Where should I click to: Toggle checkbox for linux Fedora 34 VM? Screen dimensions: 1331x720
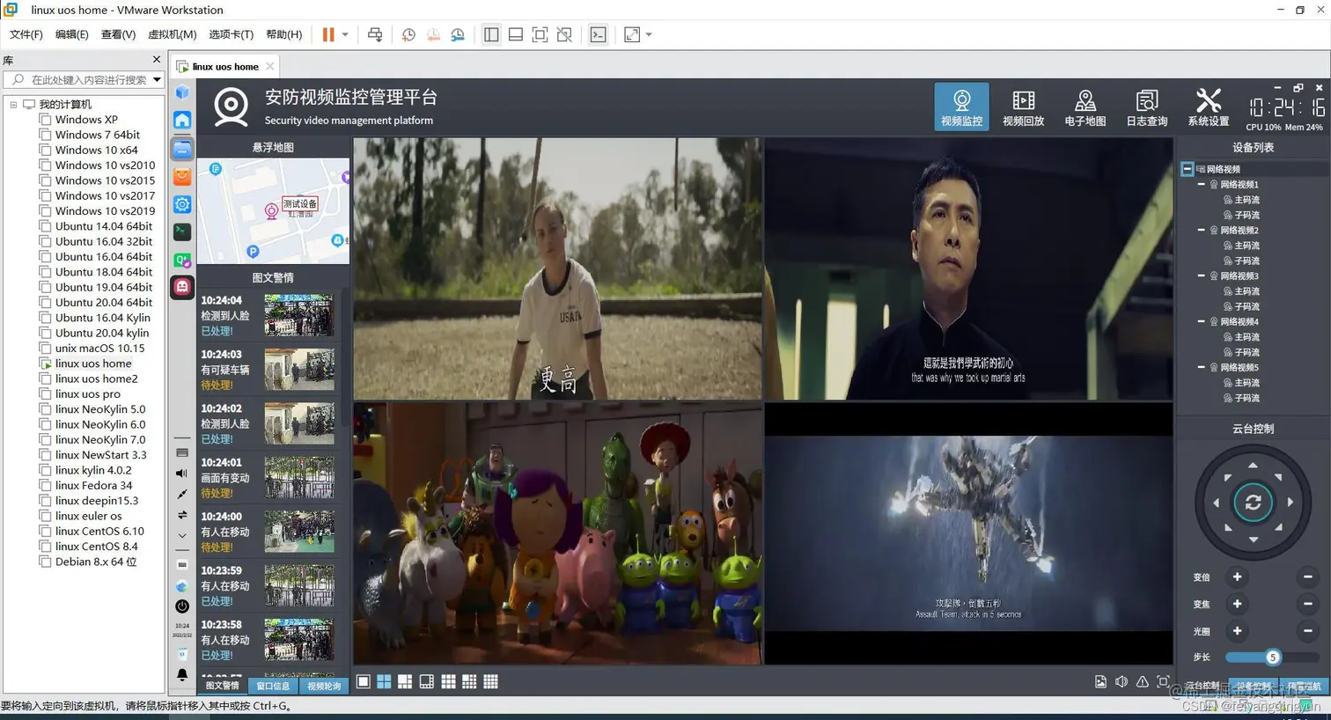coord(45,485)
